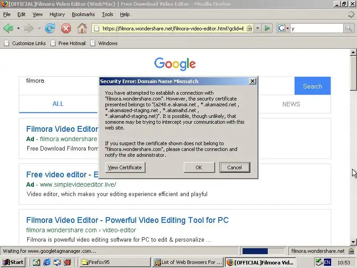Click the Internet Explorer quick launch icon

(x=47, y=262)
